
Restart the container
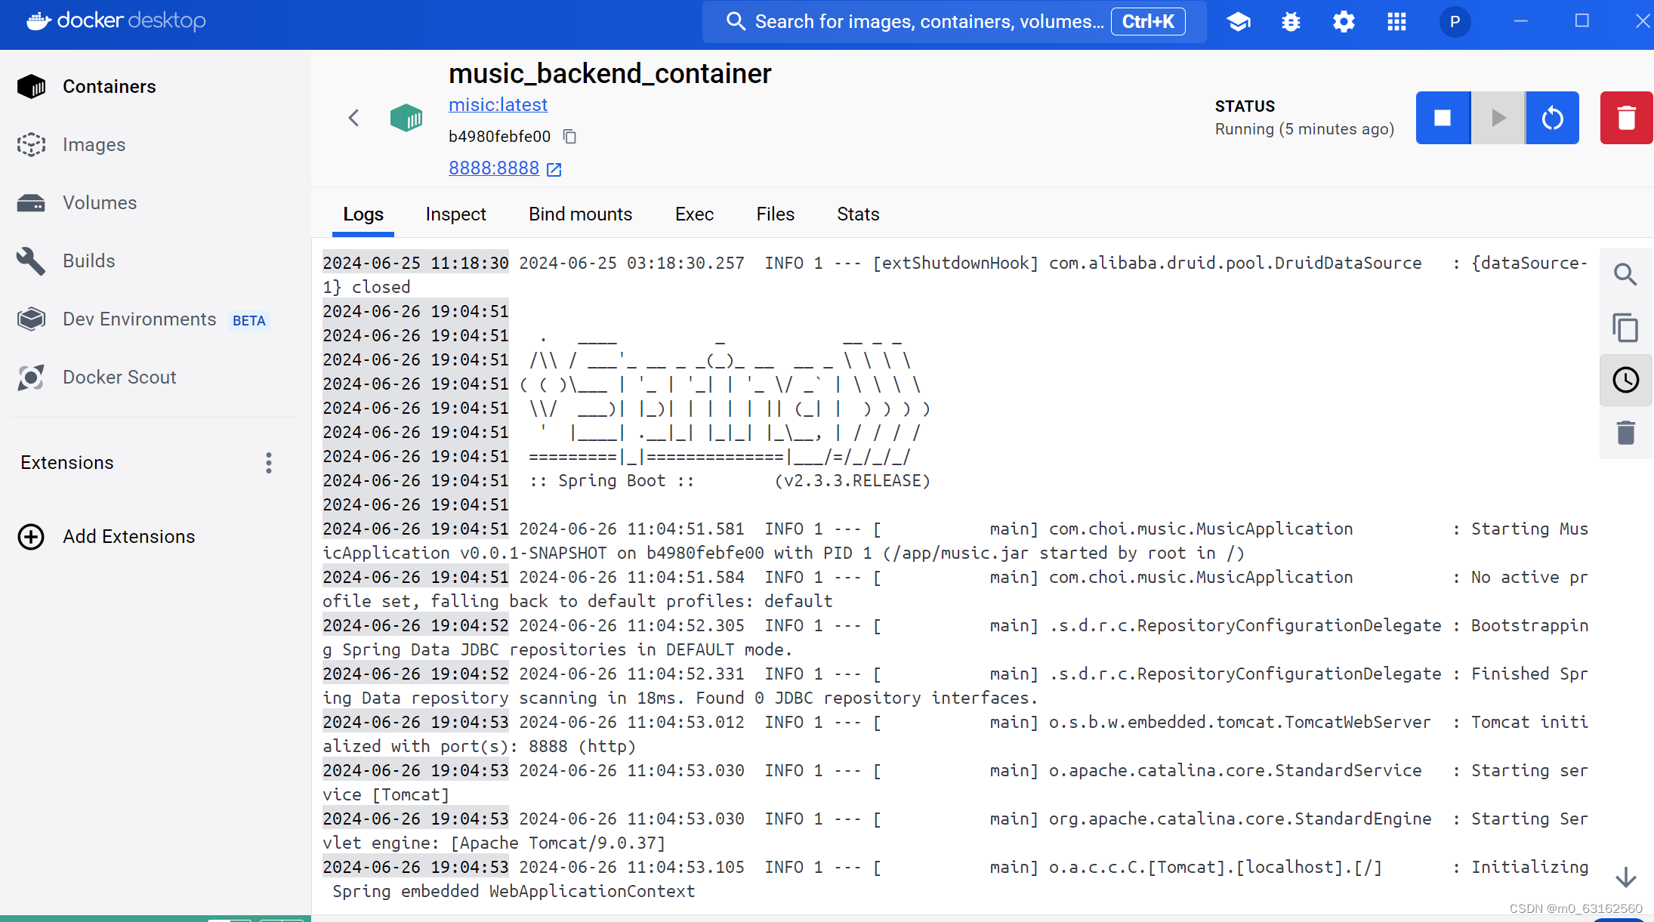coord(1552,118)
